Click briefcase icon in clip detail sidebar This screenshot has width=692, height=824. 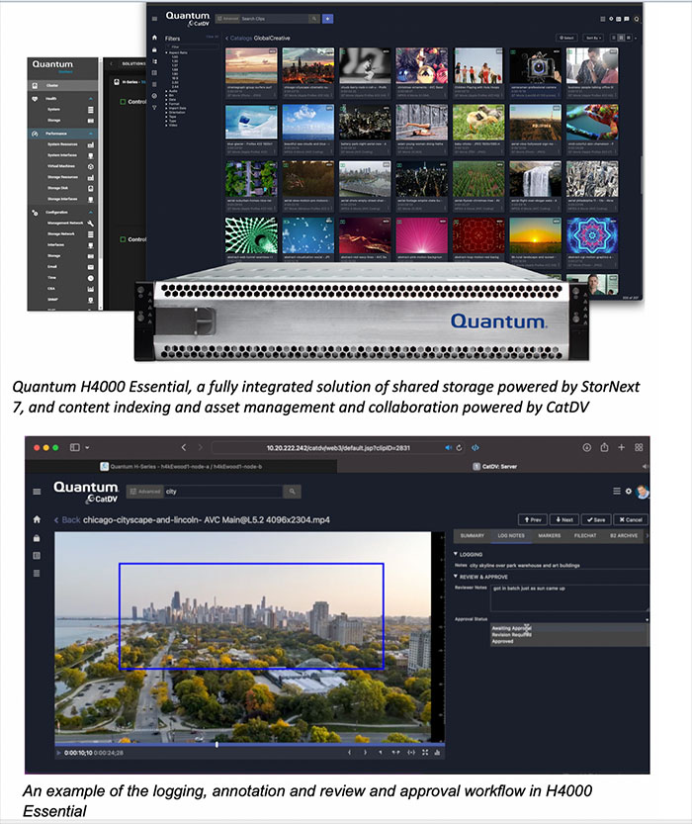[x=37, y=538]
